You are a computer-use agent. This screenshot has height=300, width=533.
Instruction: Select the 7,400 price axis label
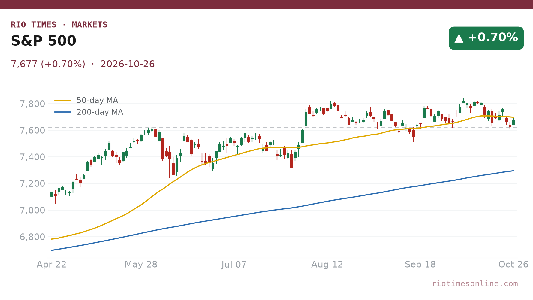32,157
